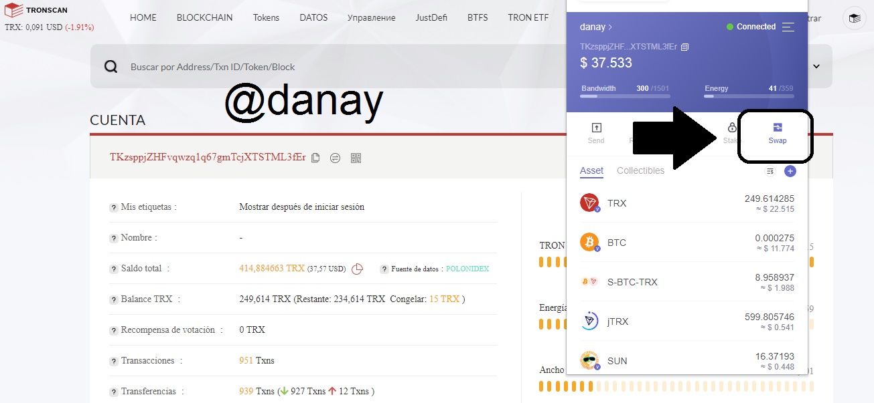
Task: Open help for Nombre
Action: [x=114, y=238]
